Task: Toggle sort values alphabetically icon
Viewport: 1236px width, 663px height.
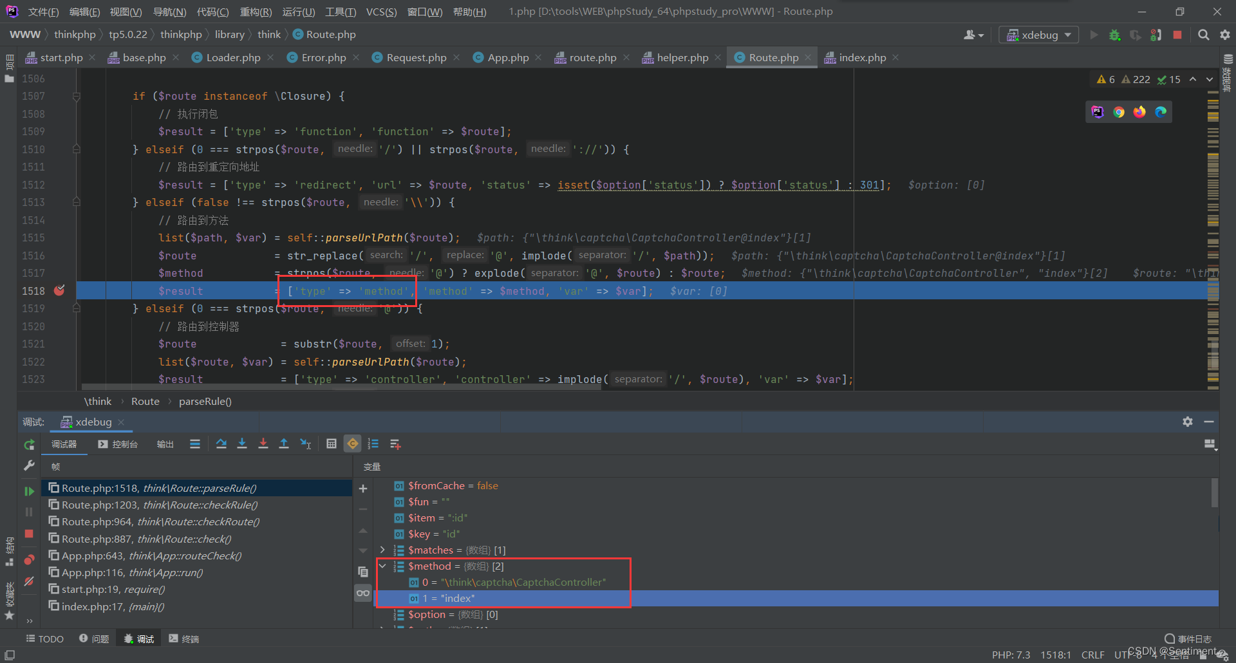Action: point(373,444)
